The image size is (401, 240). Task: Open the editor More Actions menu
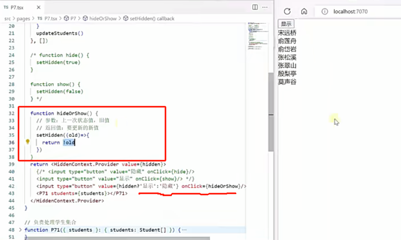pyautogui.click(x=265, y=7)
